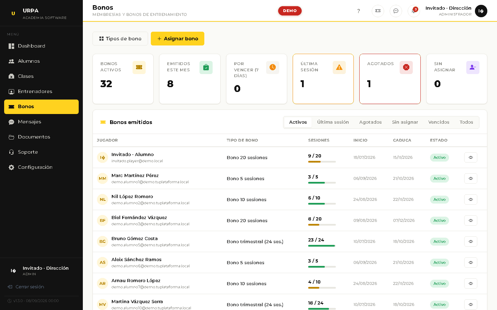Open Soporte in the sidebar
The width and height of the screenshot is (497, 310).
point(41,152)
